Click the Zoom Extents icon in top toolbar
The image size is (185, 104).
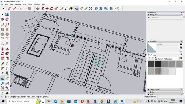point(90,8)
